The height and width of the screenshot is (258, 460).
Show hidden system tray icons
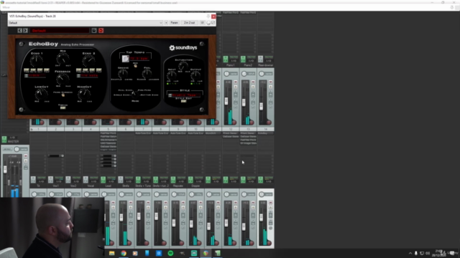410,253
